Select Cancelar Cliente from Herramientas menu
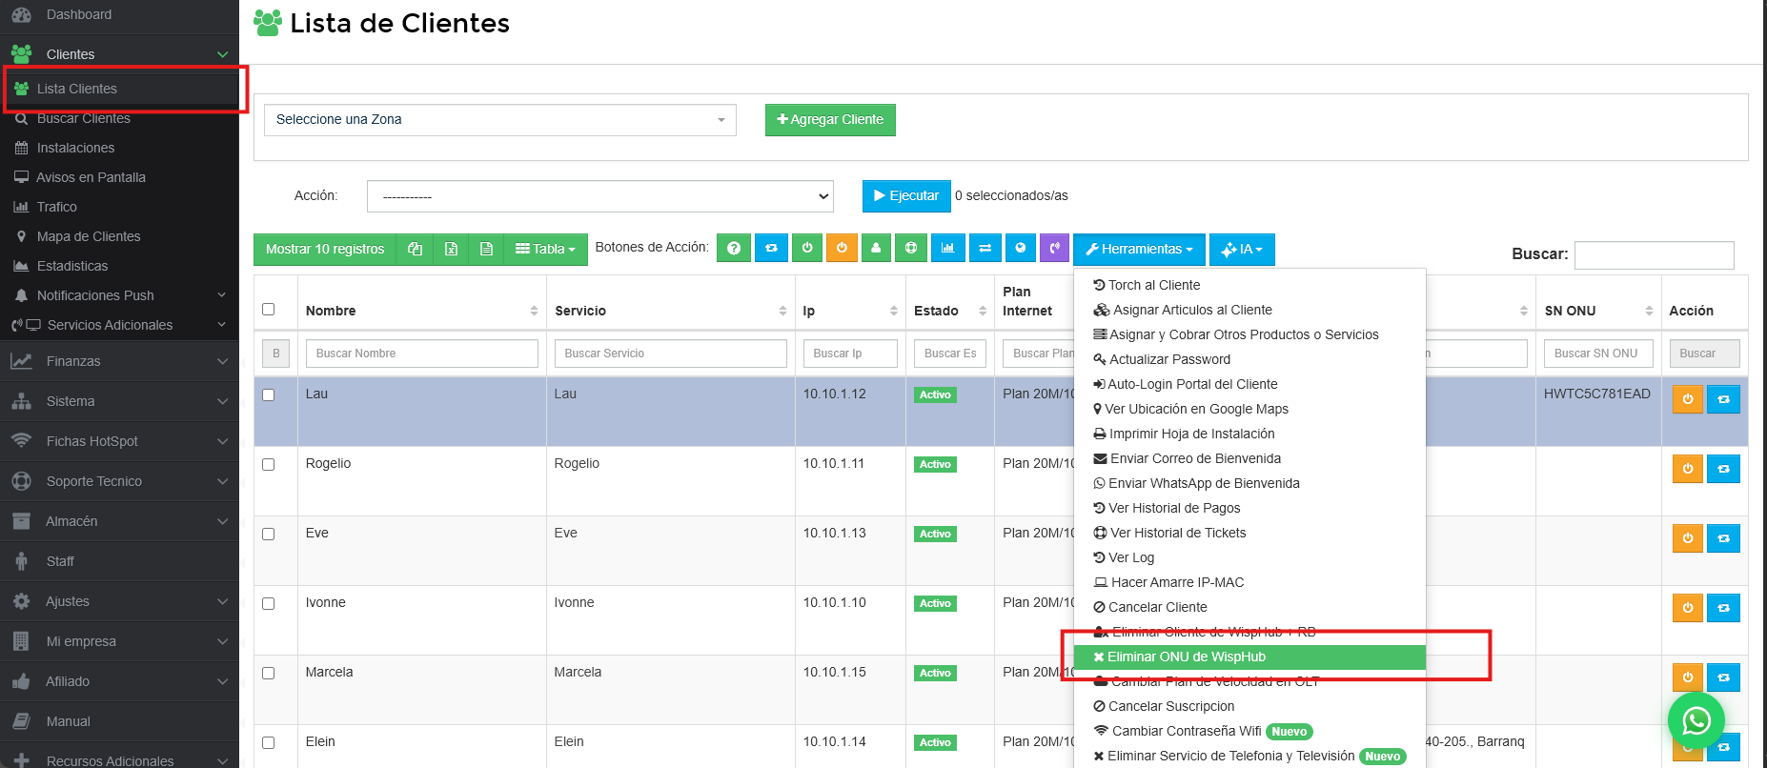This screenshot has height=768, width=1767. click(x=1249, y=607)
